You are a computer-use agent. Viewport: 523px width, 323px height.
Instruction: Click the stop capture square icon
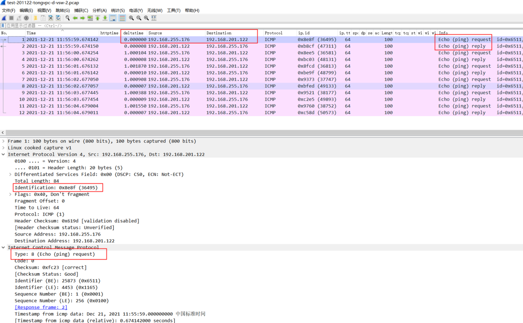[x=11, y=18]
